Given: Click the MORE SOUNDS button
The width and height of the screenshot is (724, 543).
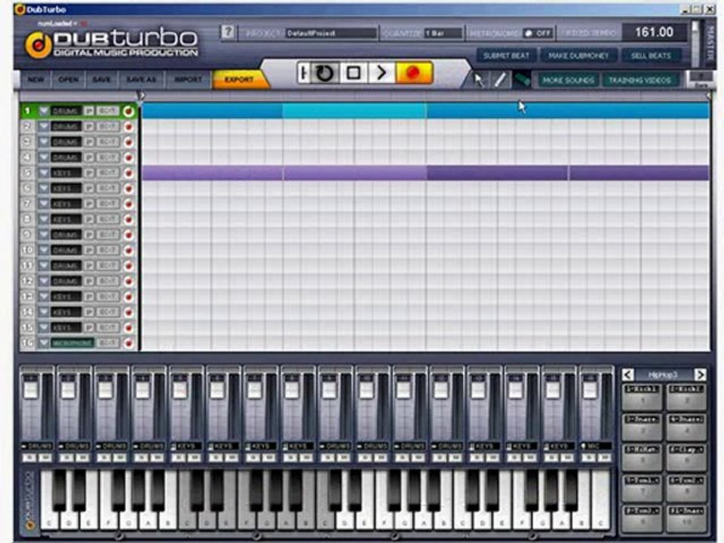Looking at the screenshot, I should (569, 81).
